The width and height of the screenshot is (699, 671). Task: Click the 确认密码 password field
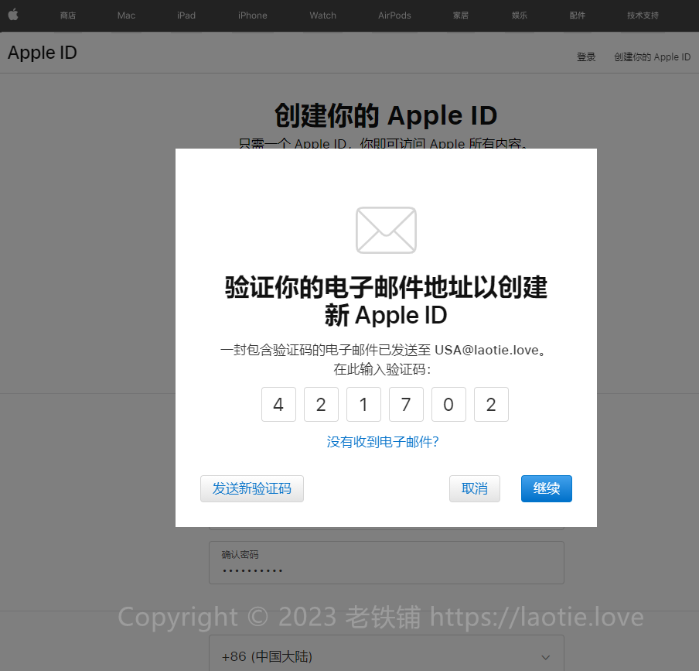[x=386, y=563]
